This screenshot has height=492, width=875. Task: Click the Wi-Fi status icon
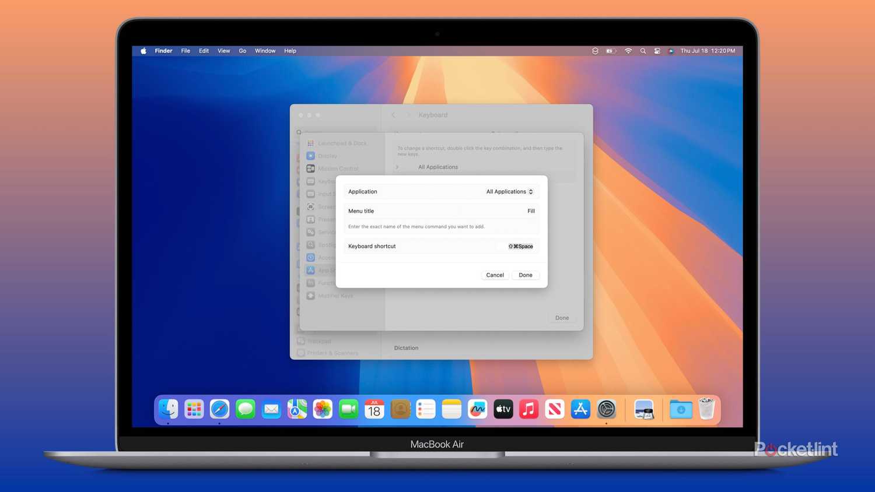[628, 51]
